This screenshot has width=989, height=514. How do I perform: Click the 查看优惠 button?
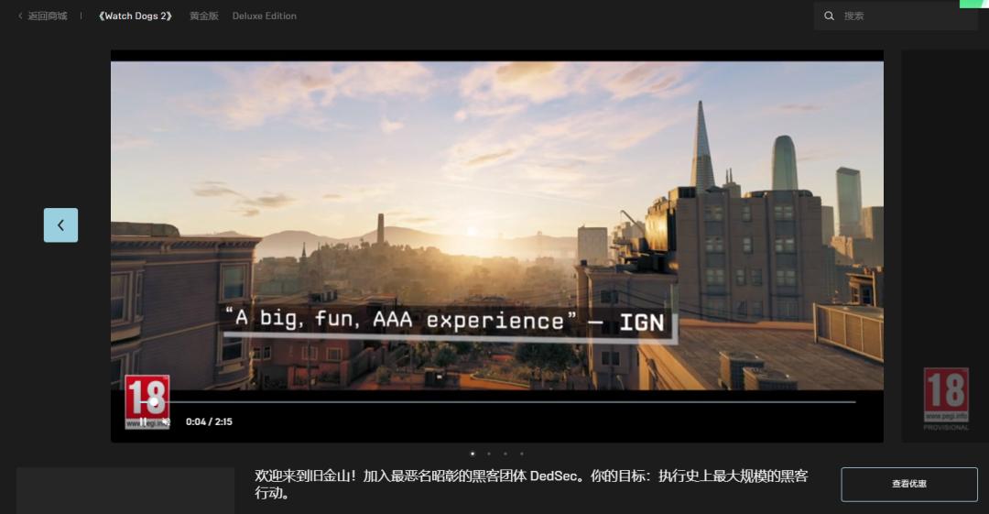(909, 485)
